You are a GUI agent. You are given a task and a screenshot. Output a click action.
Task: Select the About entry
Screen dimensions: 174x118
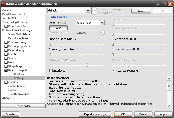(6, 98)
